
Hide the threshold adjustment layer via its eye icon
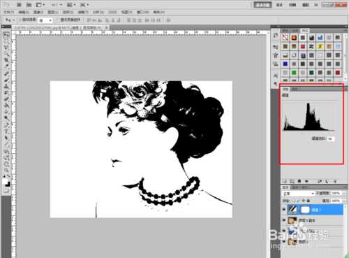284,210
